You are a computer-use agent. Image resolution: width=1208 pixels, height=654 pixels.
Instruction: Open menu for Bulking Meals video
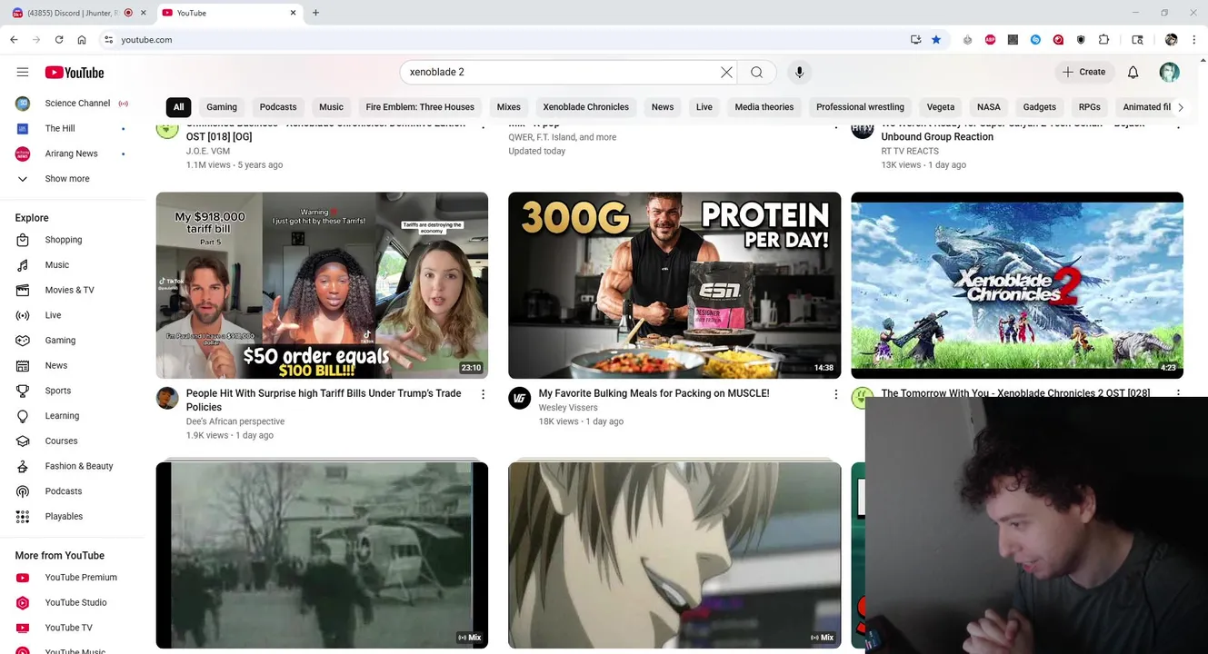click(x=835, y=394)
